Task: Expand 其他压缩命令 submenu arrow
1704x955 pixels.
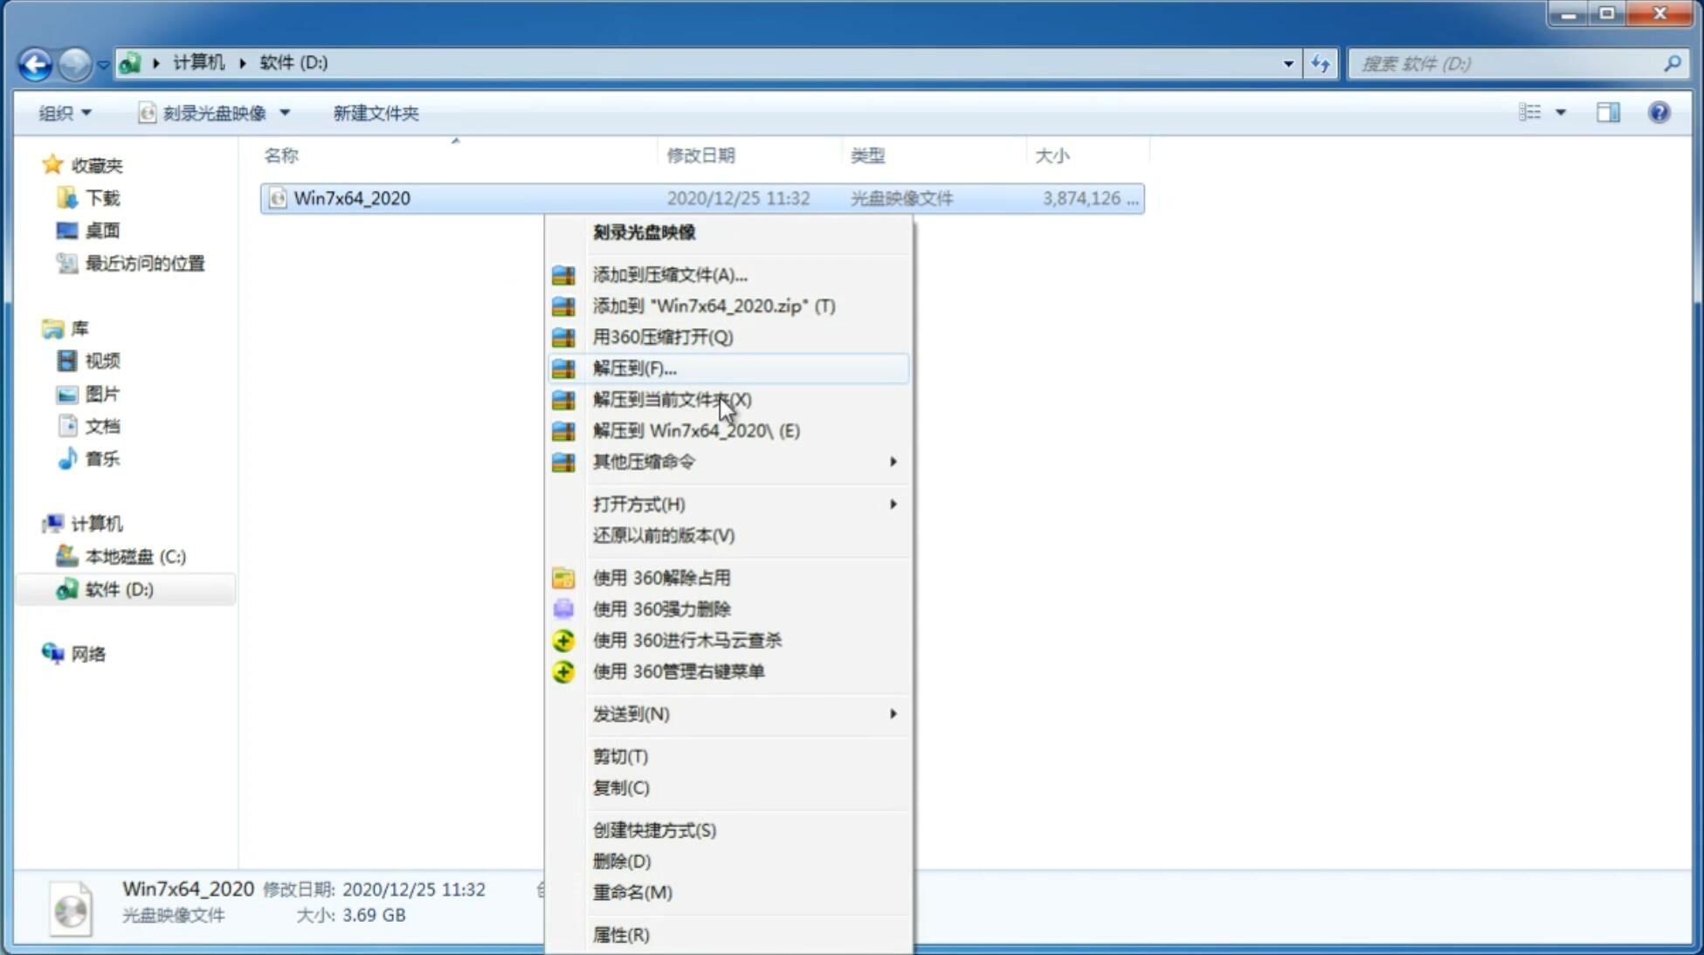Action: click(x=893, y=461)
